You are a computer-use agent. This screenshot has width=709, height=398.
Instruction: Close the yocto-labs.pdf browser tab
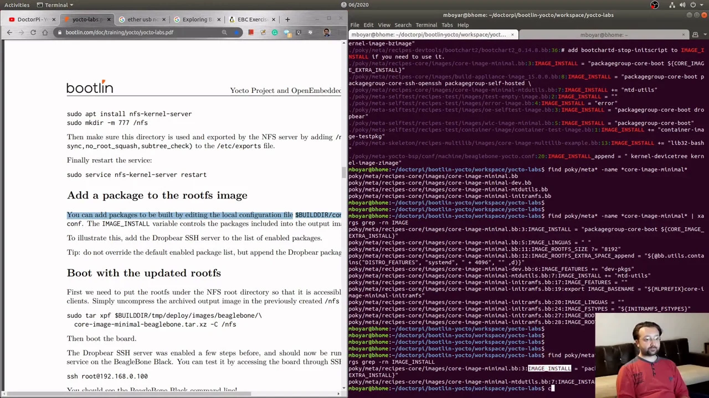109,19
